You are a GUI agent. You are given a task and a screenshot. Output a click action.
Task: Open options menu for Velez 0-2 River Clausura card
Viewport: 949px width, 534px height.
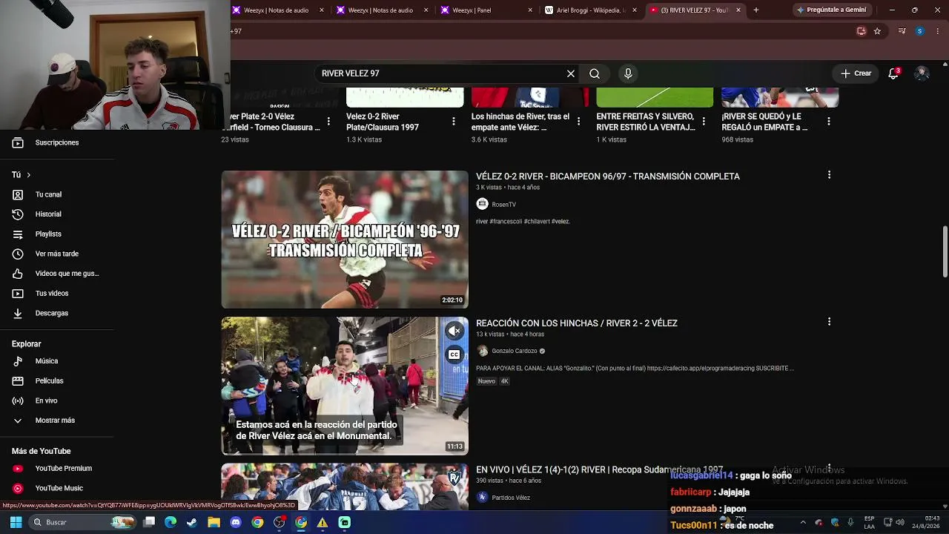pos(454,121)
